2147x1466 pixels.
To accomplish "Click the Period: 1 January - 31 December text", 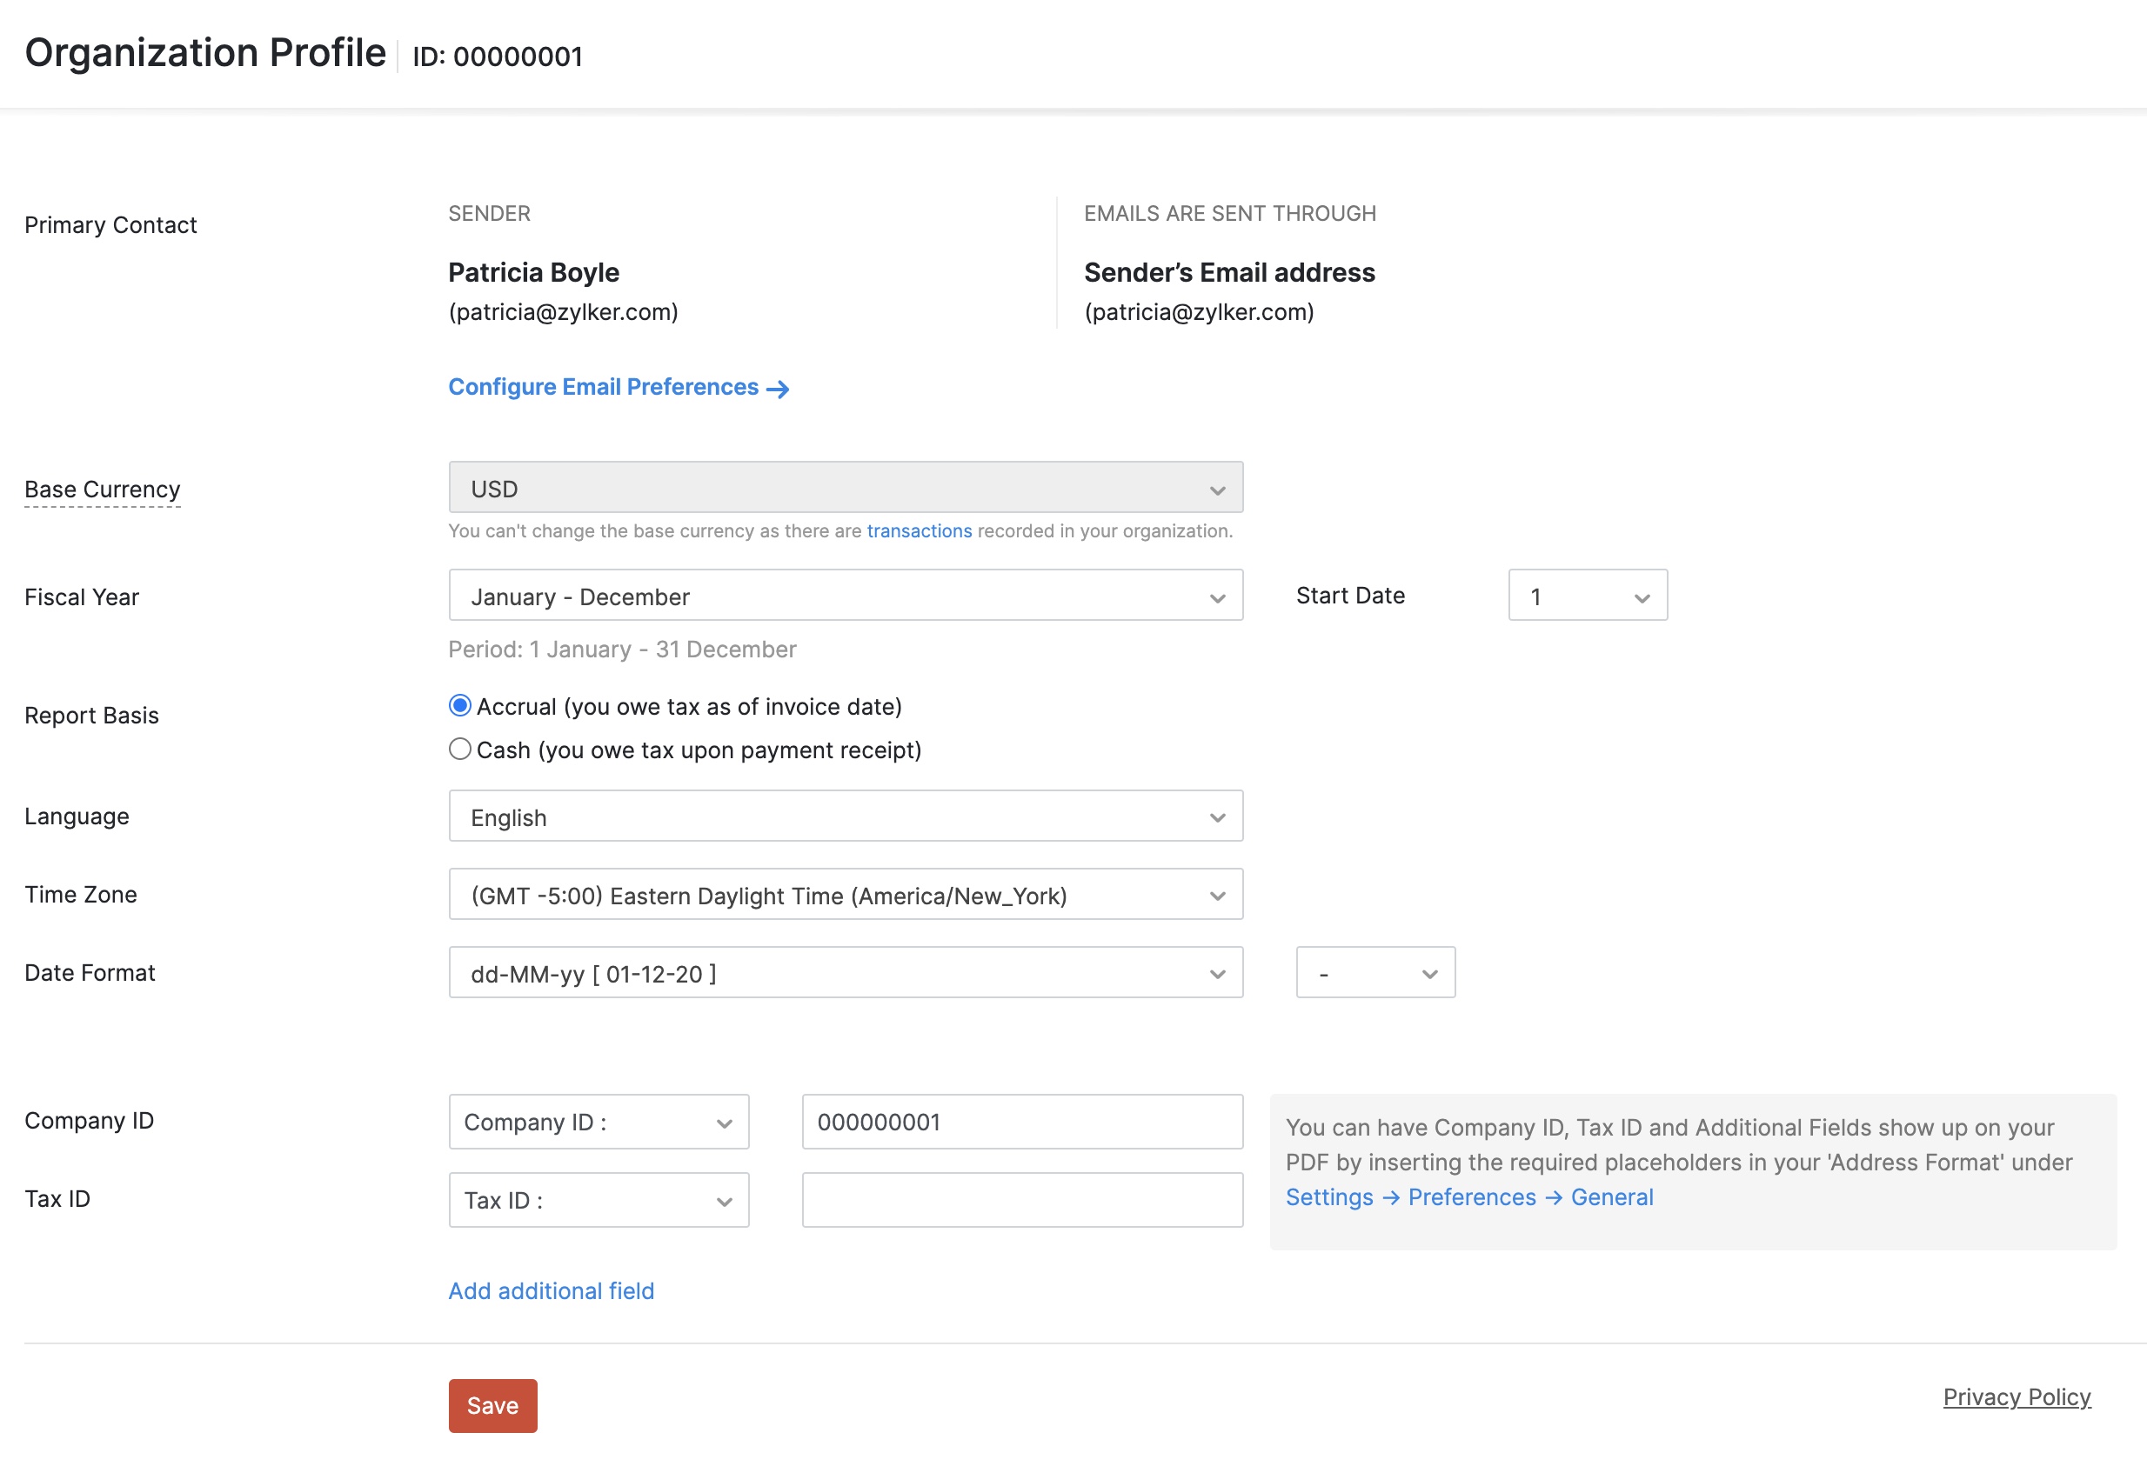I will tap(622, 650).
